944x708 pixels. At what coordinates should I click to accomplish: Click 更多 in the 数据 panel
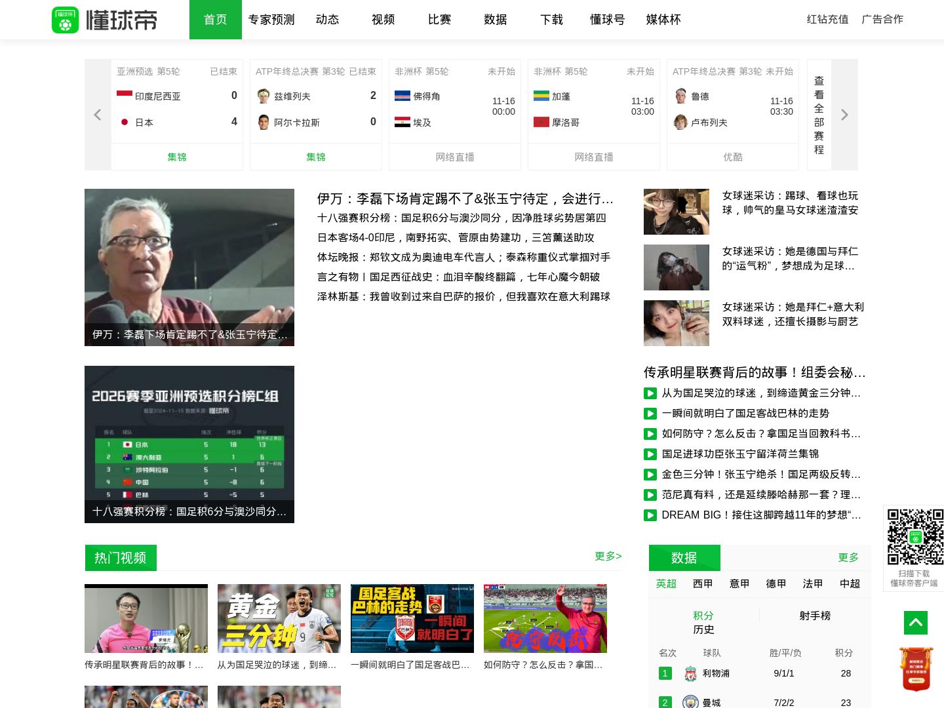coord(848,557)
